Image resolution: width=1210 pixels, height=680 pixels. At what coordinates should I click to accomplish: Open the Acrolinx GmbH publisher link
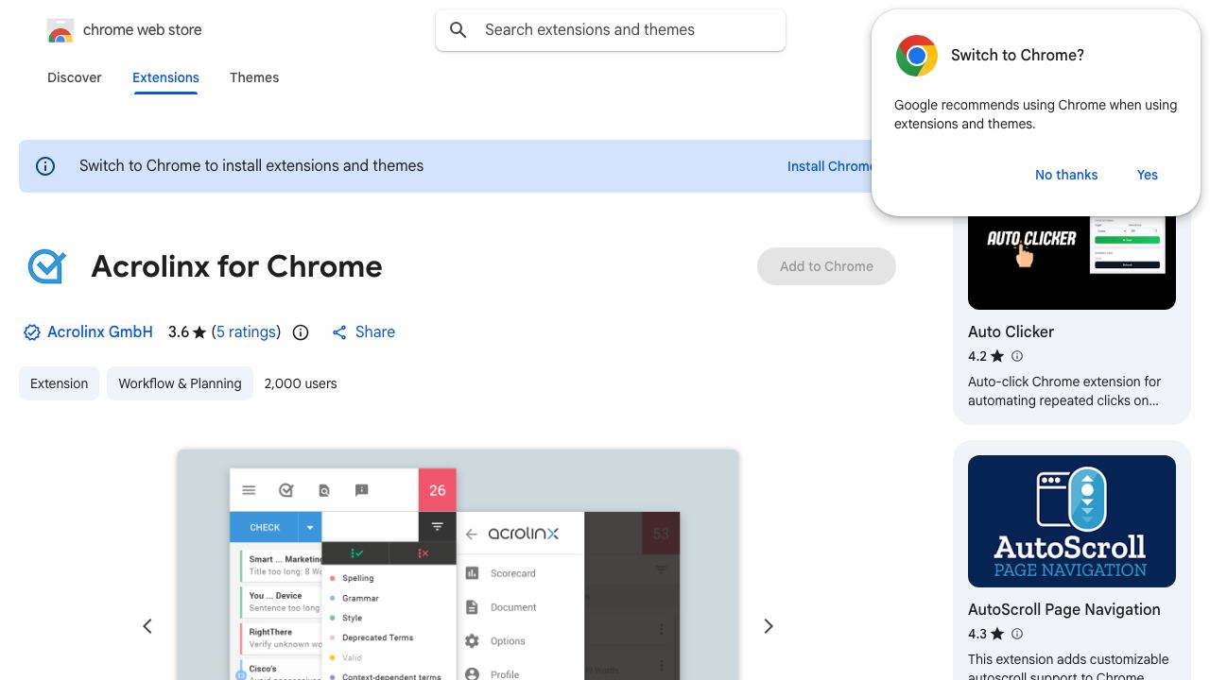(x=100, y=332)
